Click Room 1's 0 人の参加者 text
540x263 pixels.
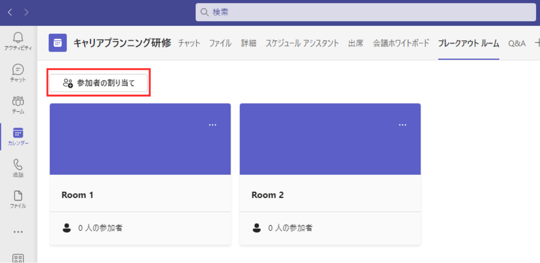point(100,228)
